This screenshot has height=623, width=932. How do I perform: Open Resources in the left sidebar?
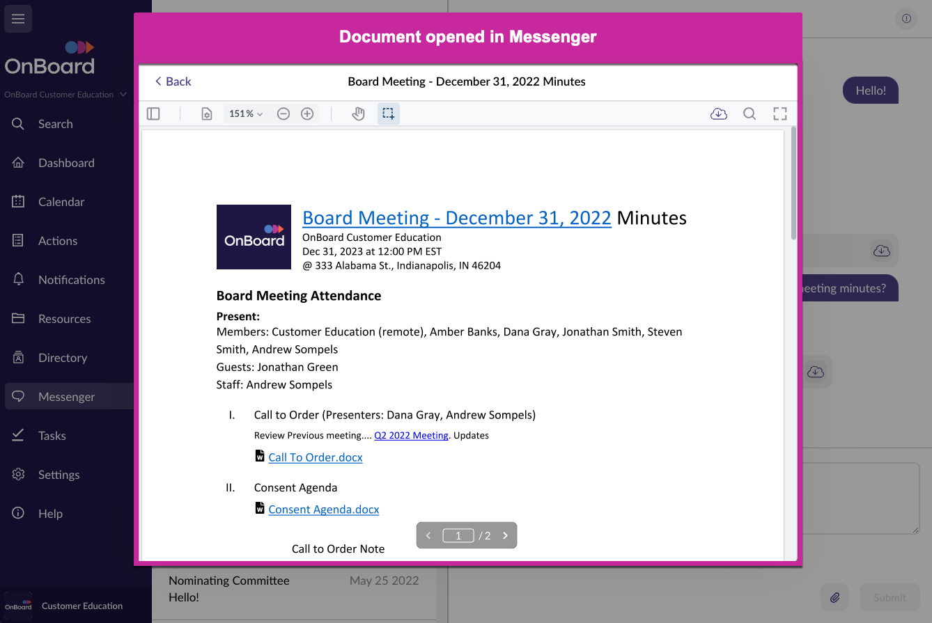pyautogui.click(x=64, y=319)
